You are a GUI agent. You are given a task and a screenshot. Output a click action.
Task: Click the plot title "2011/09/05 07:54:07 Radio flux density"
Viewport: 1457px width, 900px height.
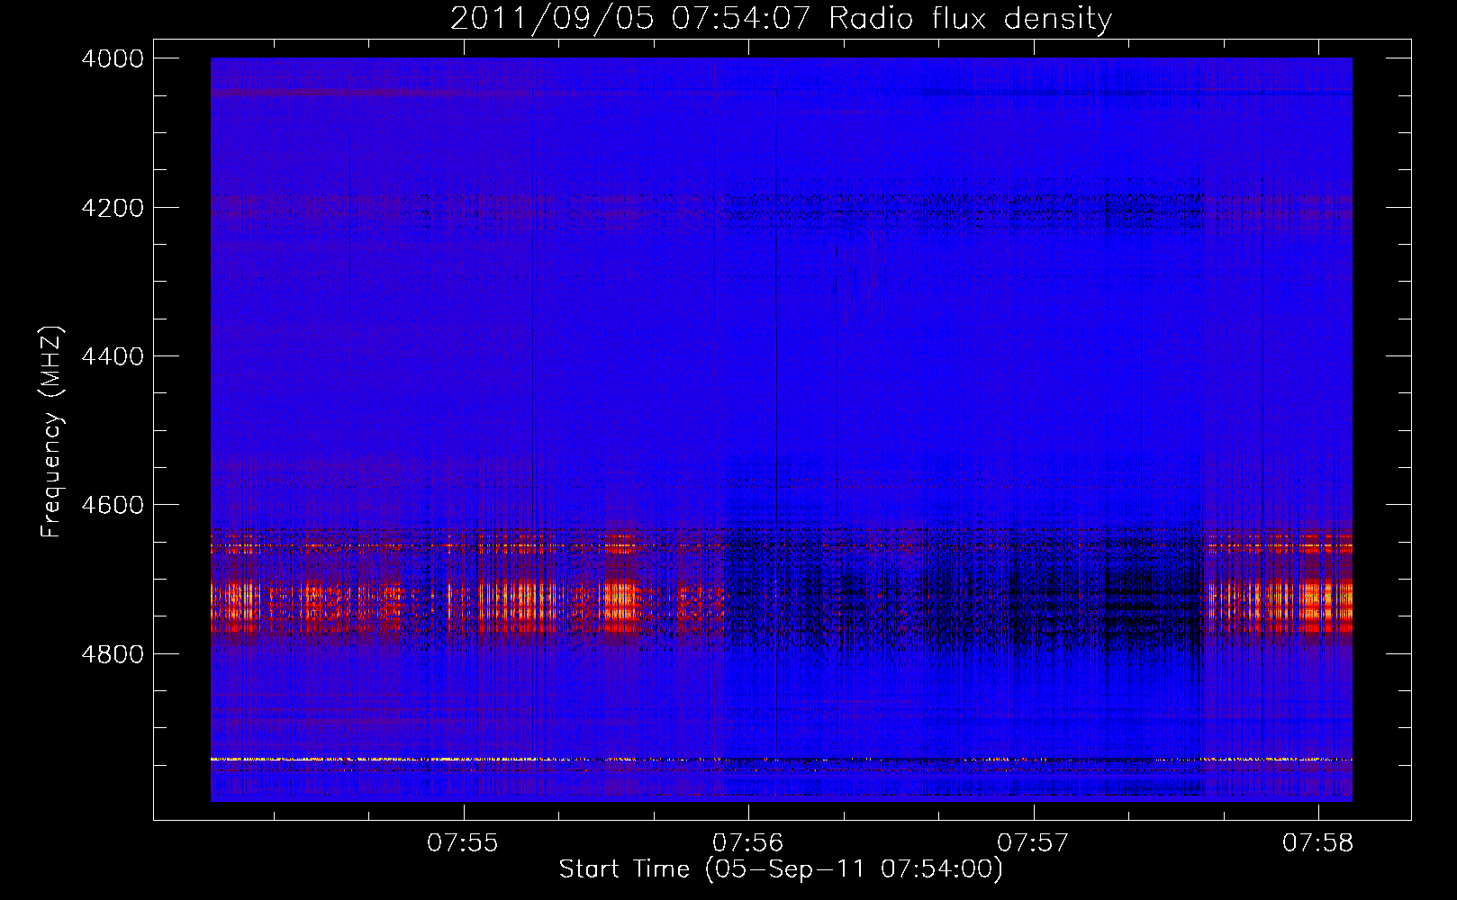(781, 19)
